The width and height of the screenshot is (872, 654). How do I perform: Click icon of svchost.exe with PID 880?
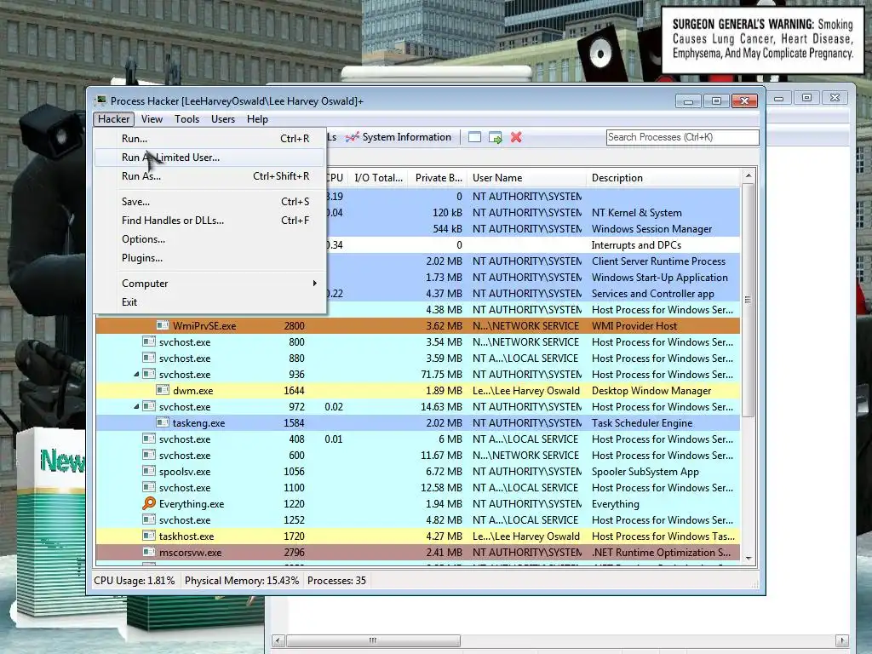pos(148,358)
